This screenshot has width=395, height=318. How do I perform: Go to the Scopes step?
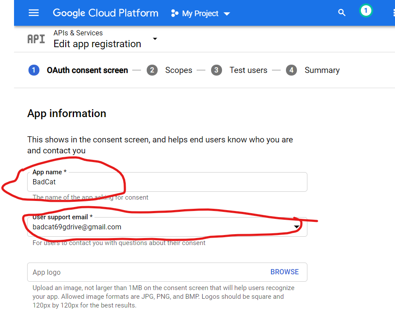(x=178, y=70)
